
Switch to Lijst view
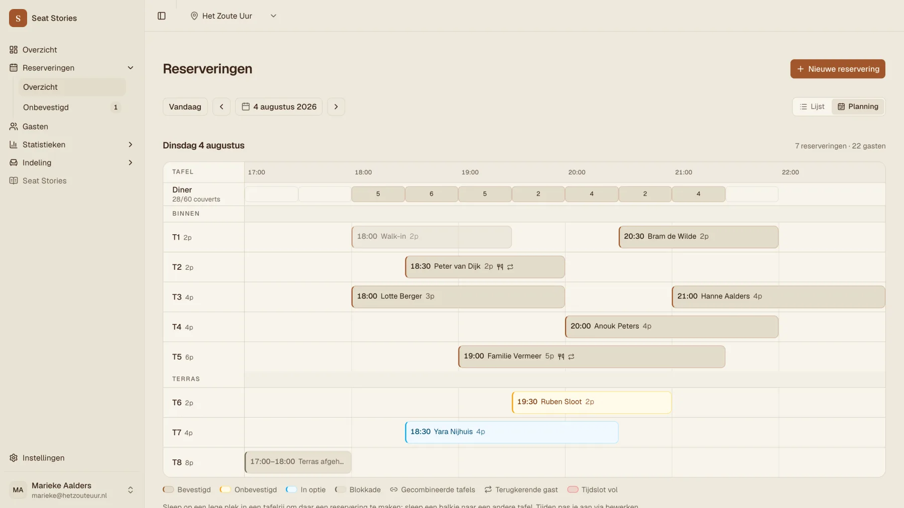812,107
